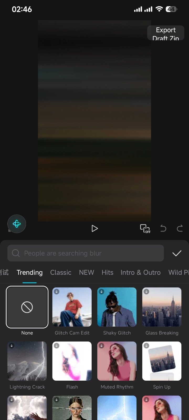
Task: Open the Intro & Outro tab
Action: [x=140, y=272]
